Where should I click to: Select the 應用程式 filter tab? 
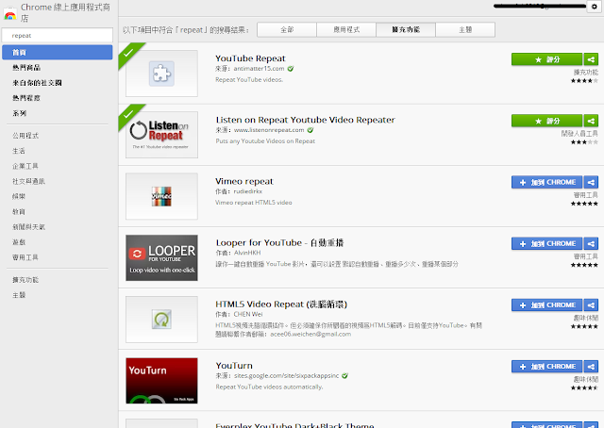pos(346,29)
